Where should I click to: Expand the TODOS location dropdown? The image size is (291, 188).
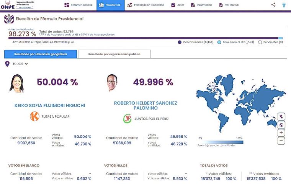(x=20, y=64)
